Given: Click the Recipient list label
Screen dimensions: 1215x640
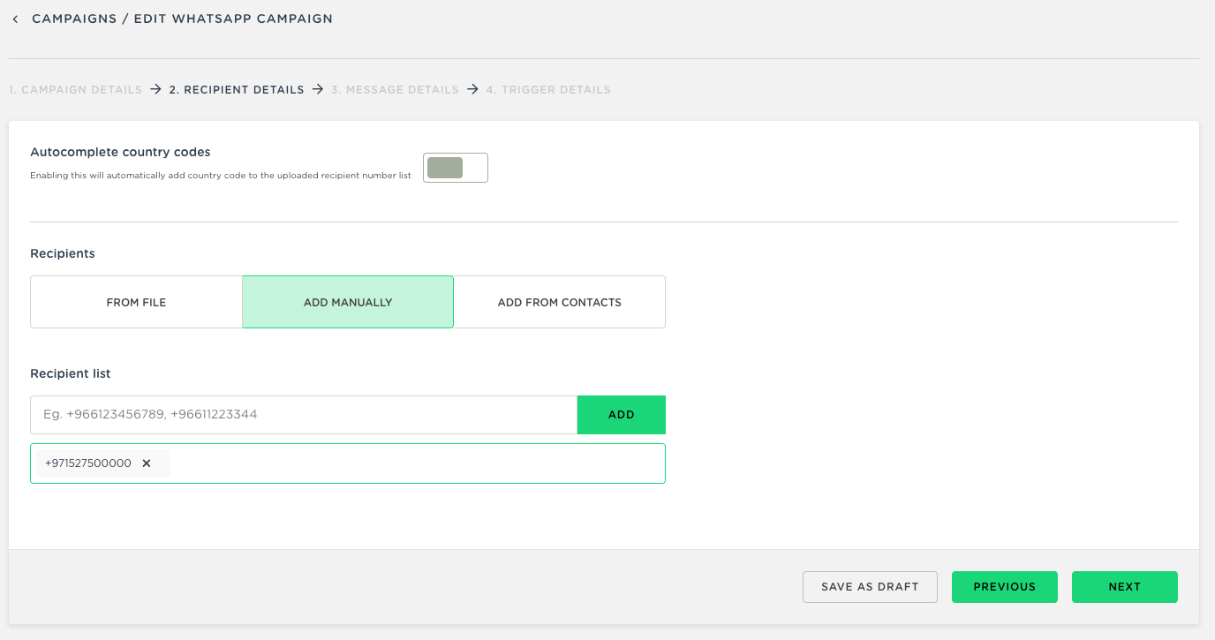Looking at the screenshot, I should (x=71, y=373).
